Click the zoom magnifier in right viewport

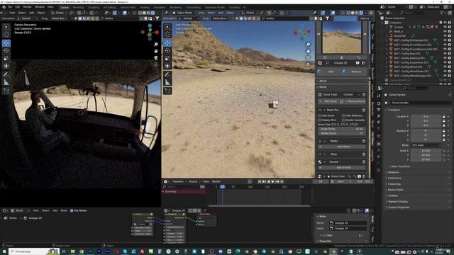[308, 44]
